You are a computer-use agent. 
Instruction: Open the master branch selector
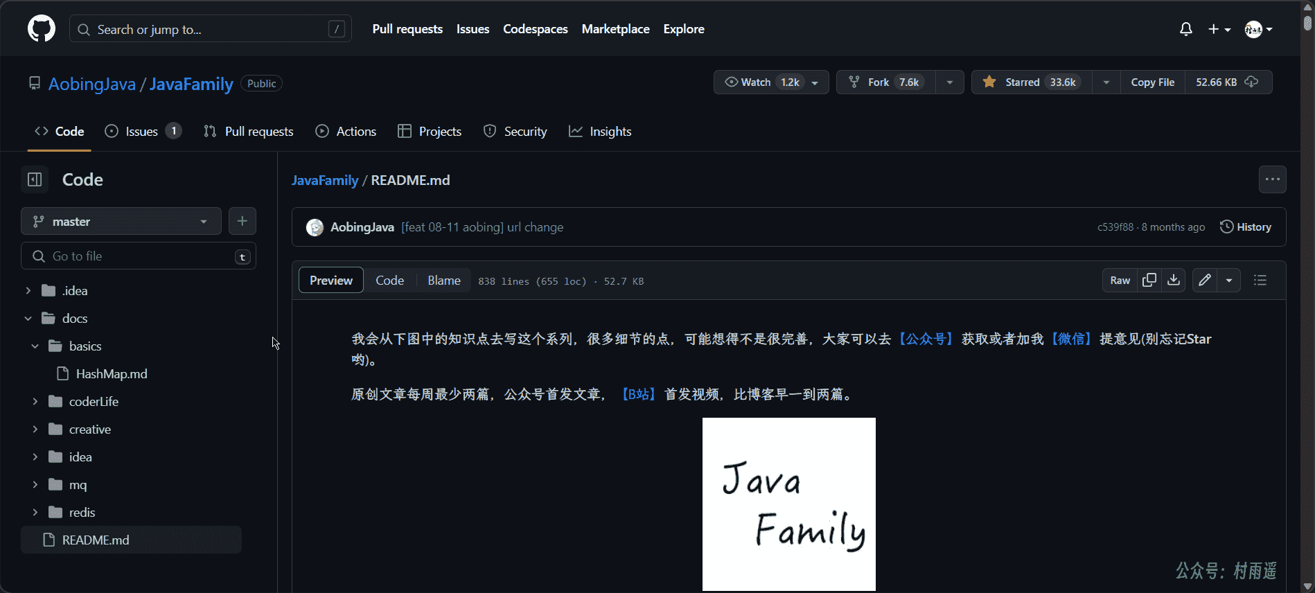(x=121, y=221)
